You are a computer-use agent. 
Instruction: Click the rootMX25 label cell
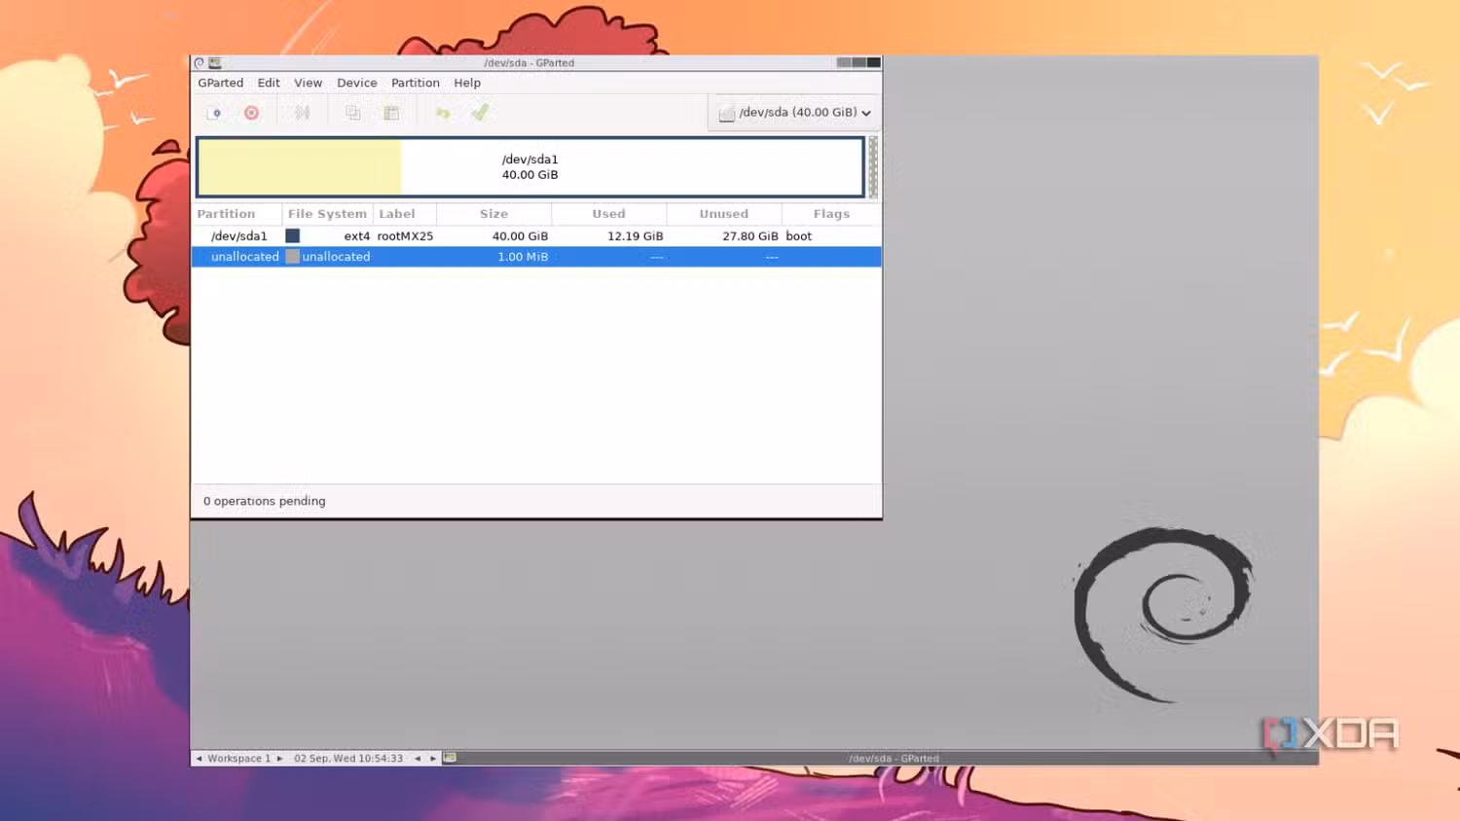coord(405,236)
